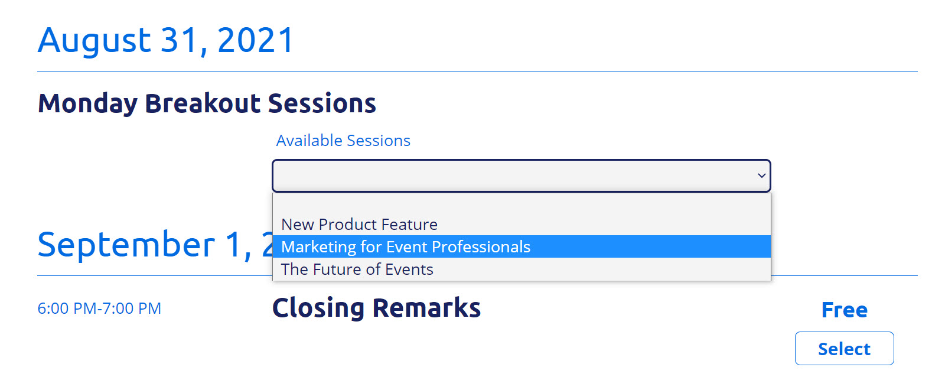Open the Available Sessions dropdown
Viewport: 932px width, 380px height.
click(x=522, y=176)
